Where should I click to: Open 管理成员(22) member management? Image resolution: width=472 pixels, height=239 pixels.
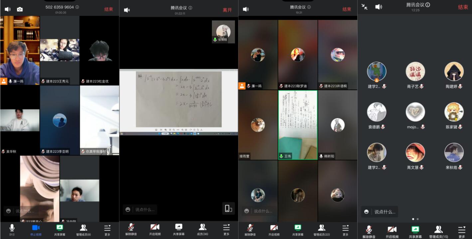321,230
